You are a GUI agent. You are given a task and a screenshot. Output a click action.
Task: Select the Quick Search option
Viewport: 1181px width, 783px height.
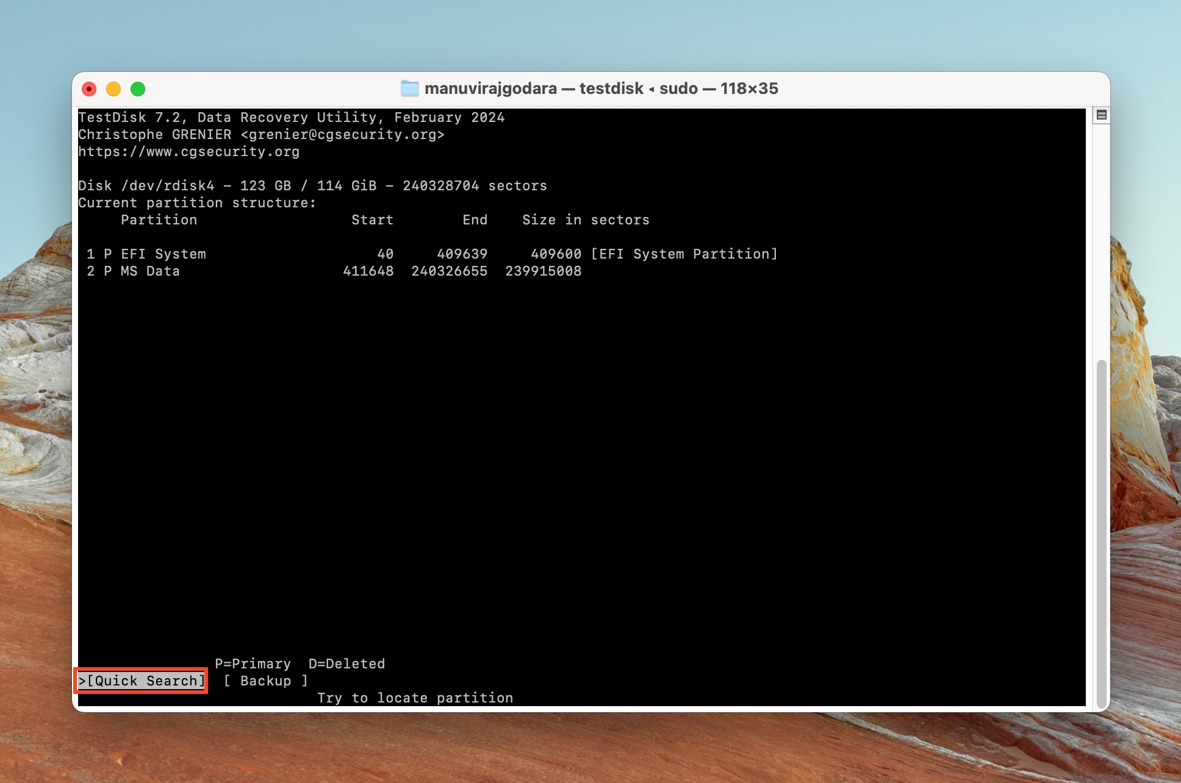142,681
